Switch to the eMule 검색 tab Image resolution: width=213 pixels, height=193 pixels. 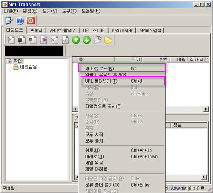pyautogui.click(x=150, y=30)
